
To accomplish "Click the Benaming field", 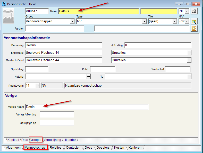I will (63, 45).
